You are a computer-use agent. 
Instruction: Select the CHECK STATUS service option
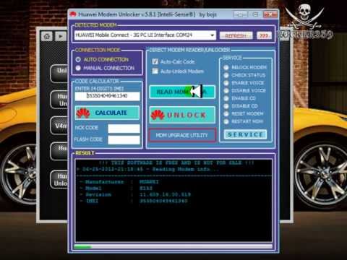226,75
